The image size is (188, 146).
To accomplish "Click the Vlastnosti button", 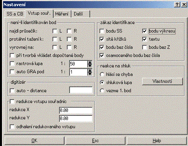I will [162, 81].
